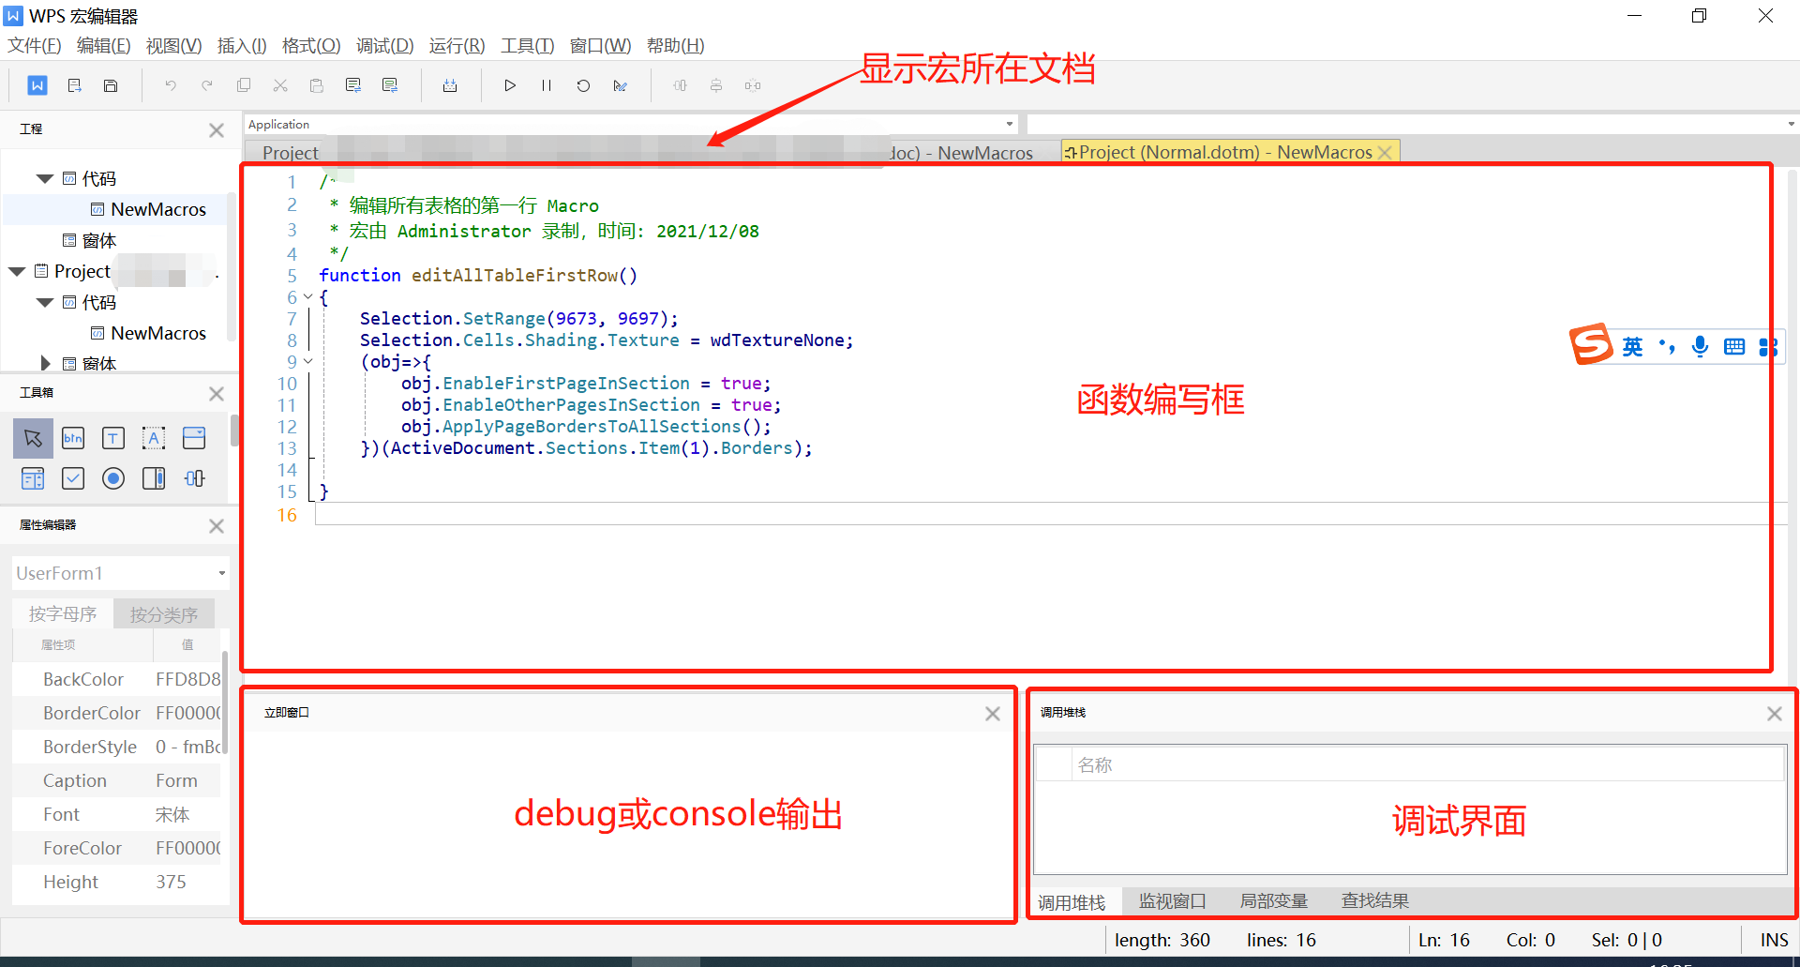Select the combo box tool in toolbox

[x=194, y=438]
